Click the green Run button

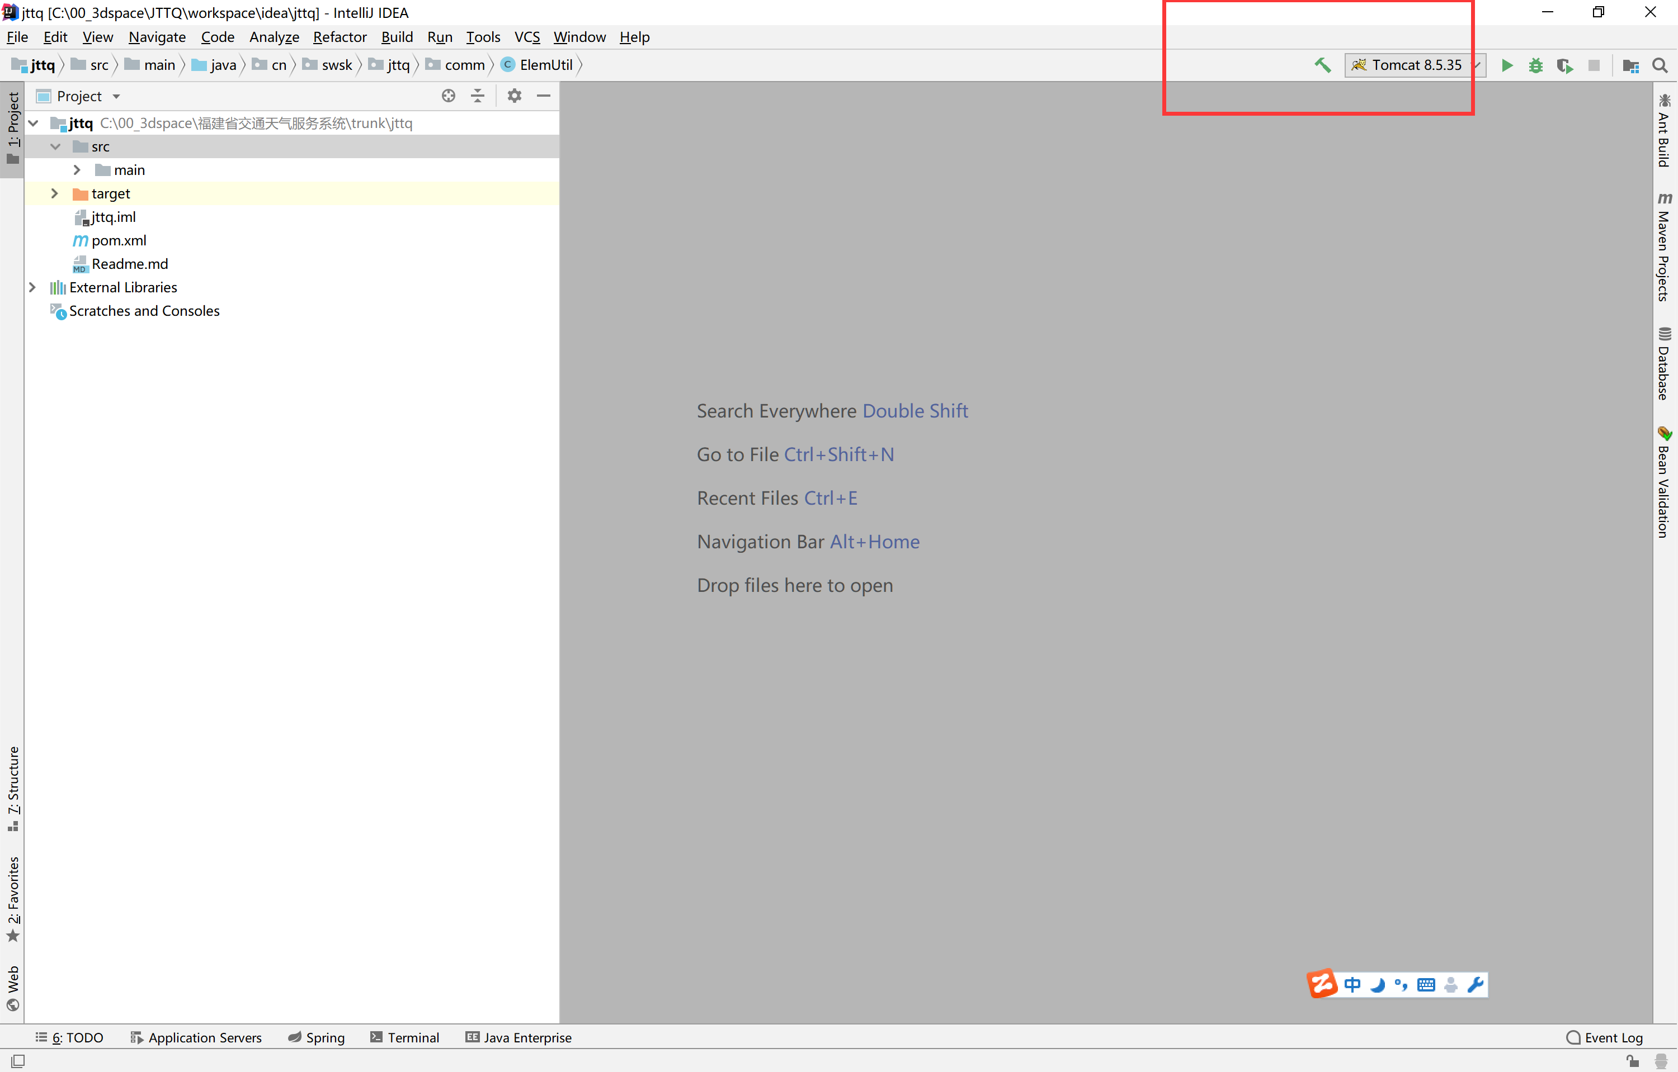(x=1507, y=65)
